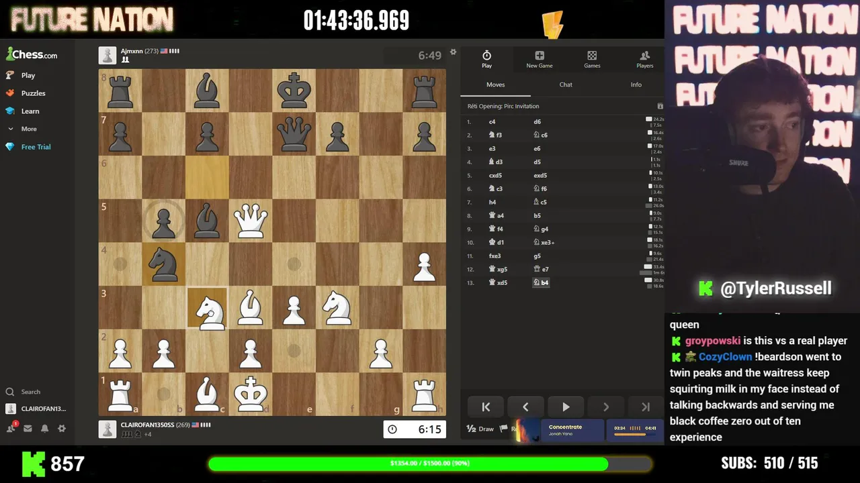
Task: Click the white queen on d5
Action: (251, 220)
